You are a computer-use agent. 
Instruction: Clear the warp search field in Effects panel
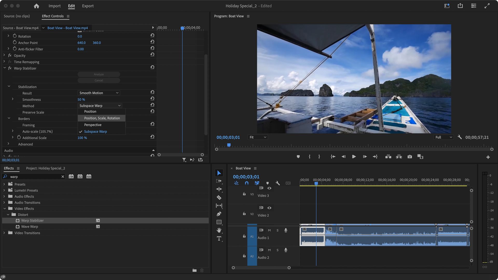click(x=63, y=176)
